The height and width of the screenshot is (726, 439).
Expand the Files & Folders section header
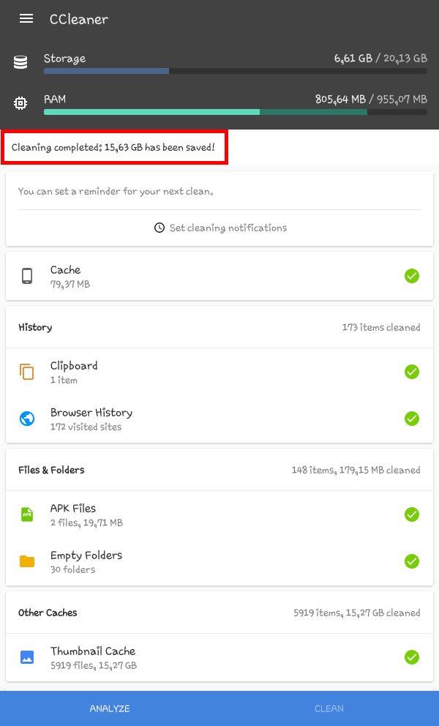tap(219, 470)
